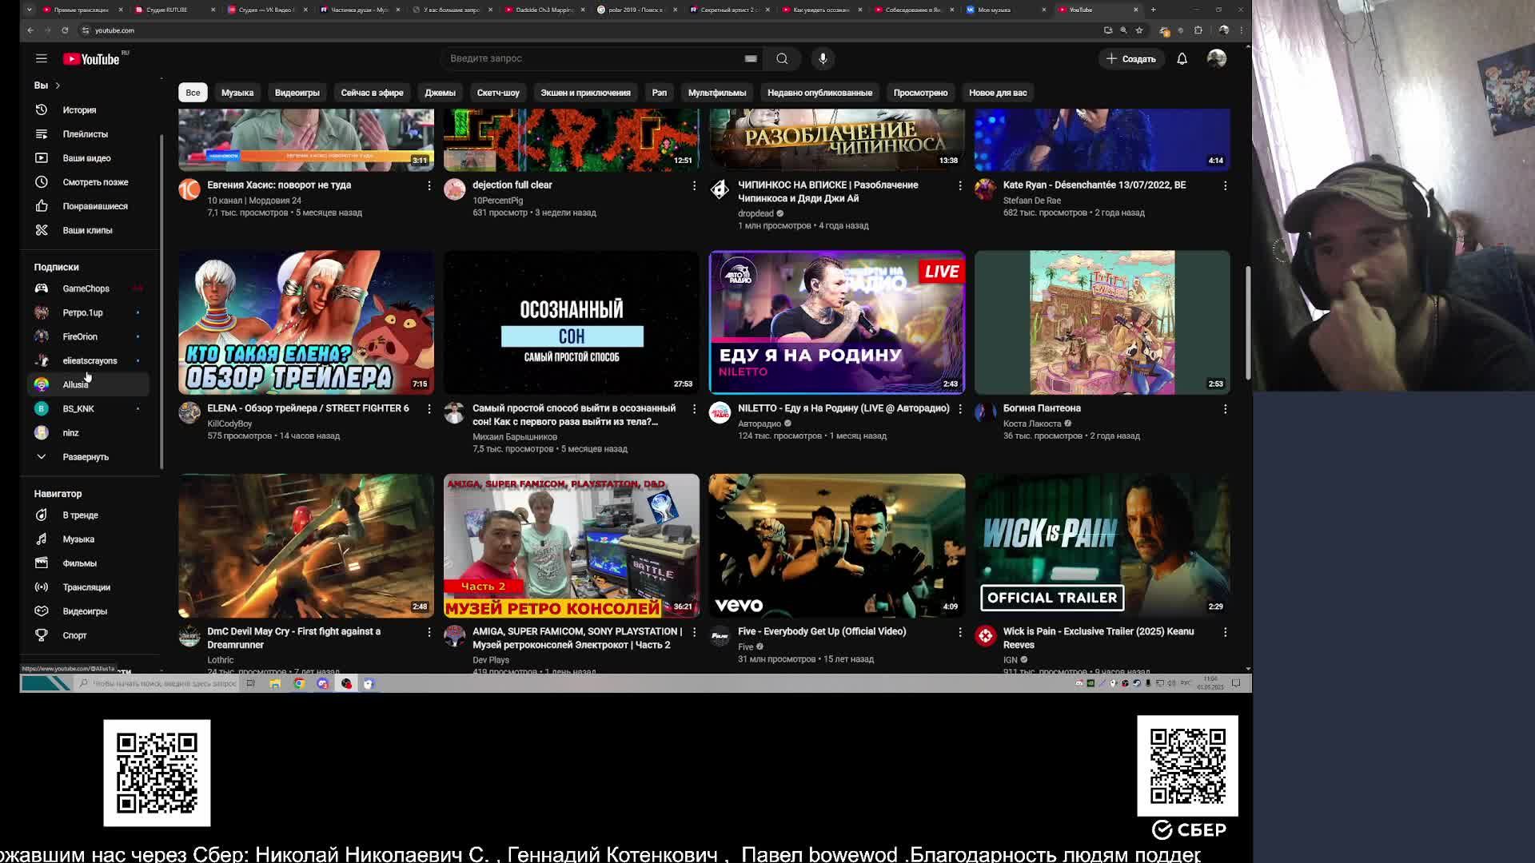Open Trending in the Navigator section

coord(80,515)
